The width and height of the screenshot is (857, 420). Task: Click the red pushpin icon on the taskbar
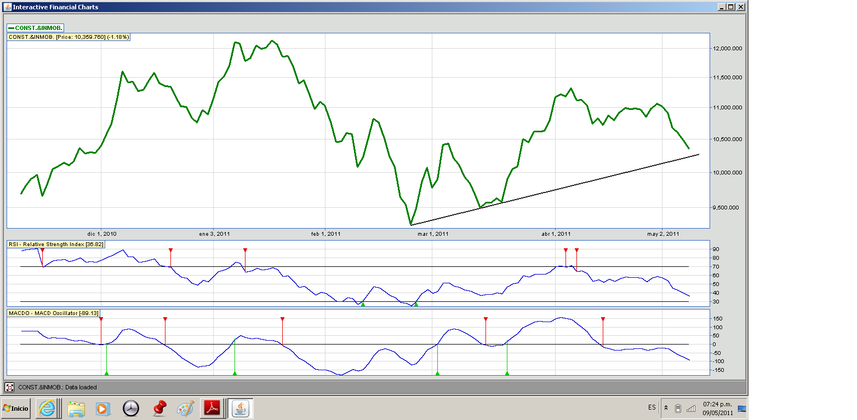(x=159, y=408)
